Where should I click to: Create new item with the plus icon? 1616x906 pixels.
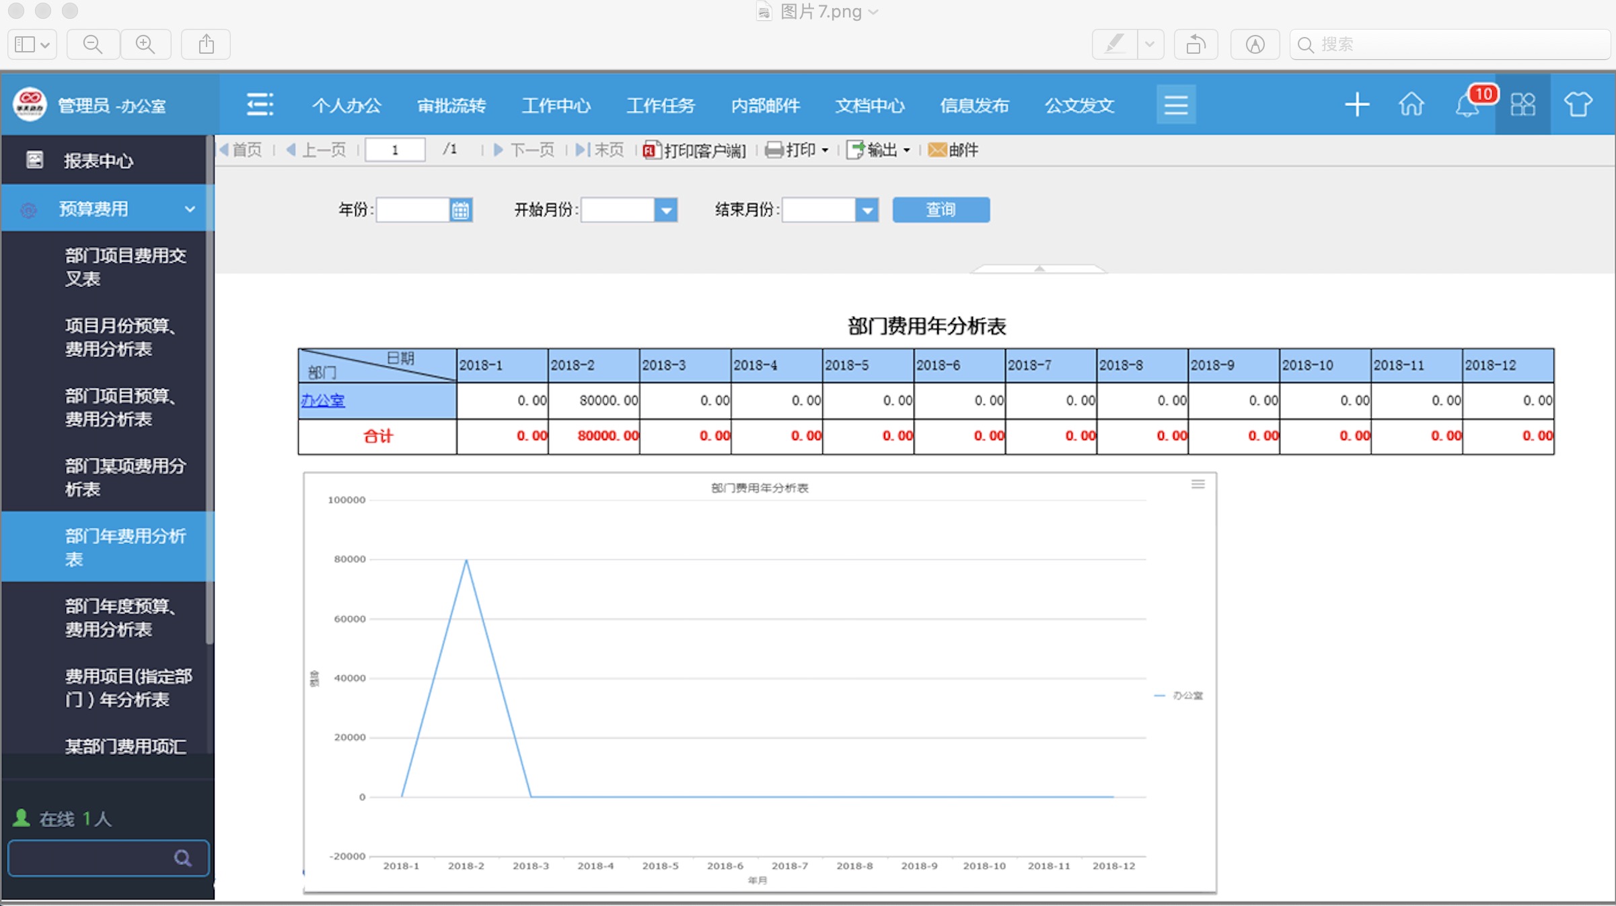(x=1357, y=105)
